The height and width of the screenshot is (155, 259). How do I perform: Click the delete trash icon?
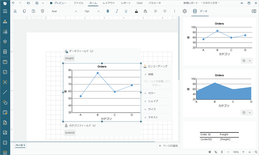click(42, 11)
